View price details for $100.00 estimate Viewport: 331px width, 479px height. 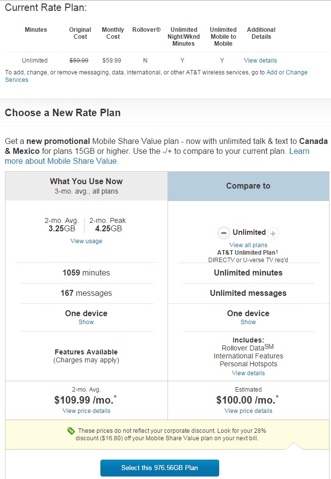pos(248,411)
